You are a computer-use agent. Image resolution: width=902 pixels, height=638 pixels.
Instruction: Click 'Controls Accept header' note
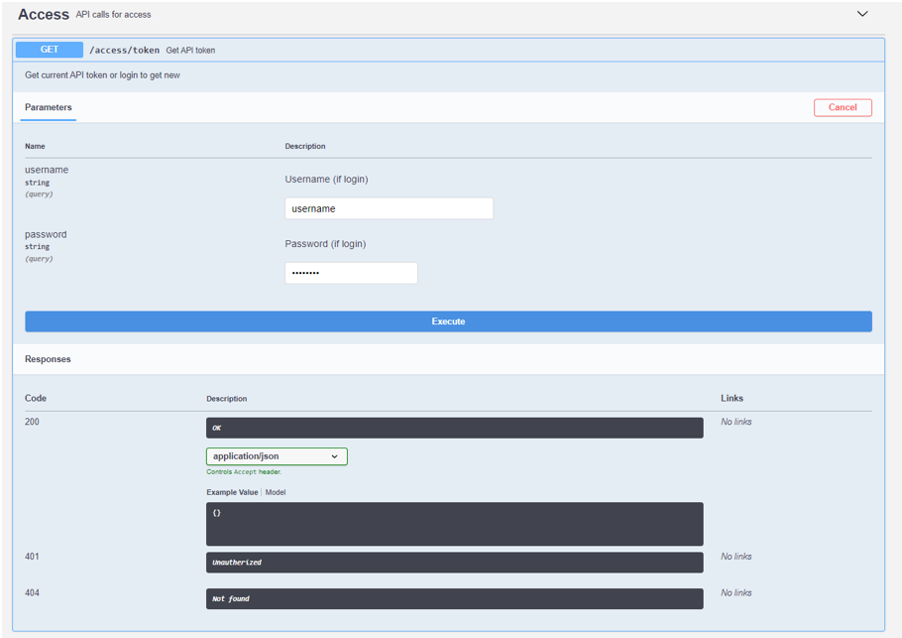(x=244, y=472)
